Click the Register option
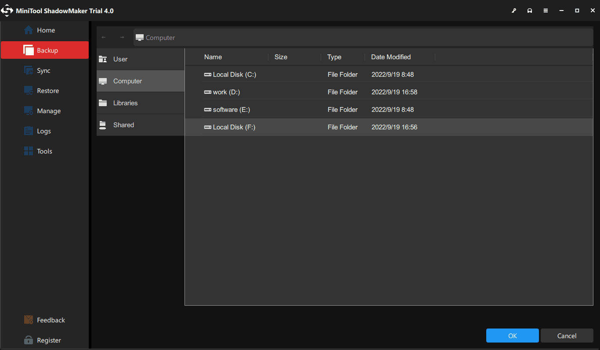Screen dimensions: 600x350 pos(44,340)
